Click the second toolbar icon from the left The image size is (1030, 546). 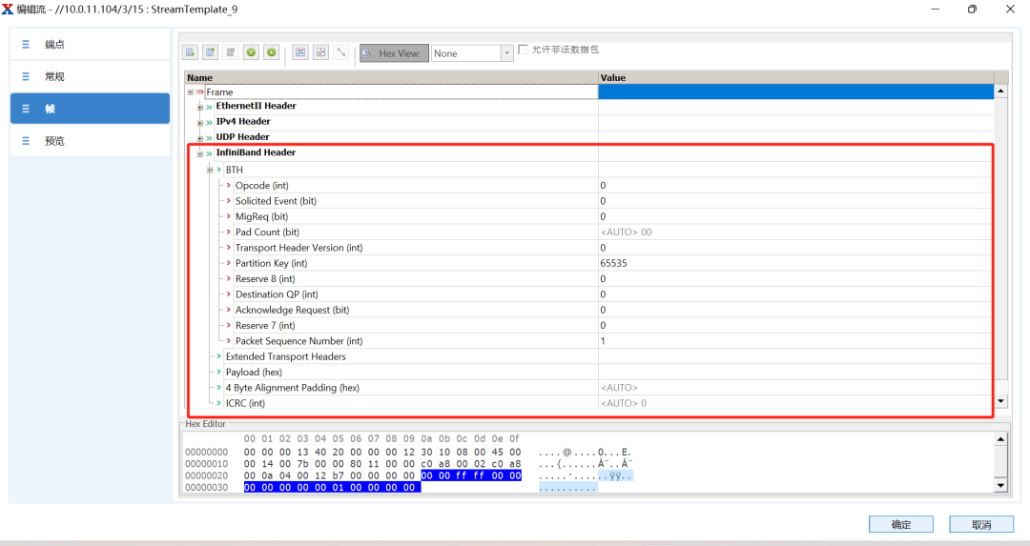coord(210,53)
